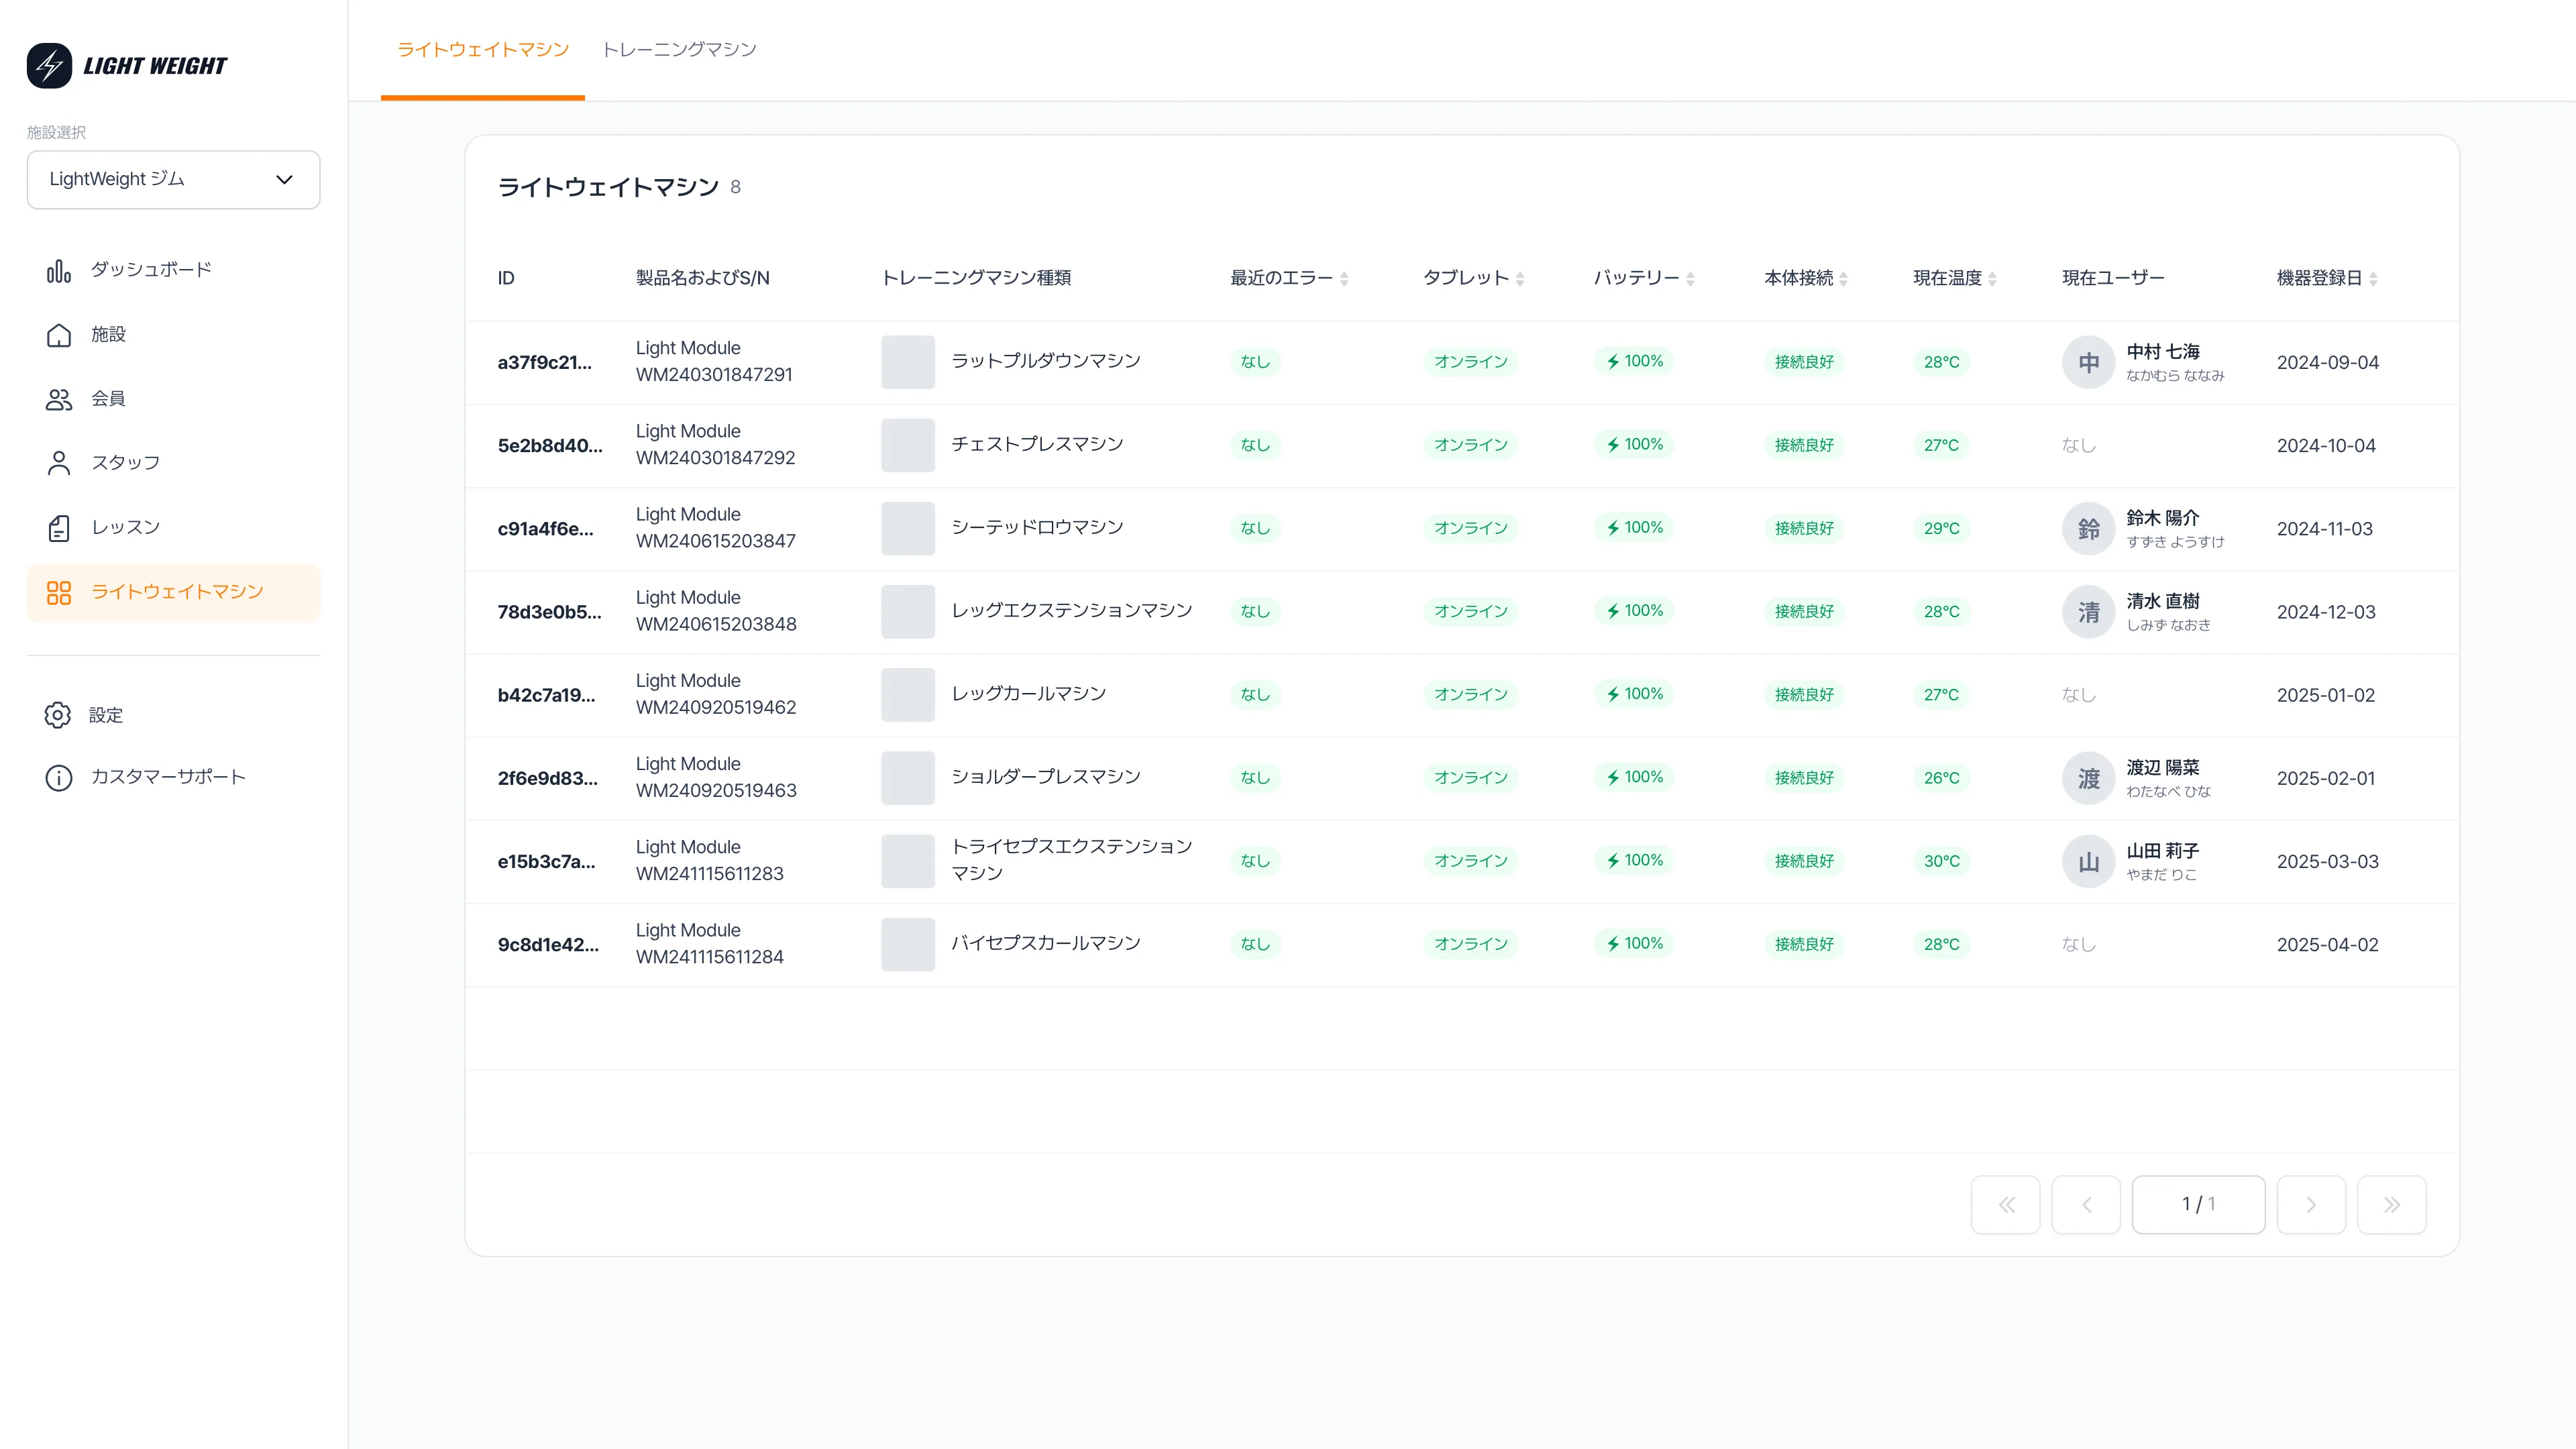
Task: Select the スタッフ person icon
Action: click(x=59, y=463)
